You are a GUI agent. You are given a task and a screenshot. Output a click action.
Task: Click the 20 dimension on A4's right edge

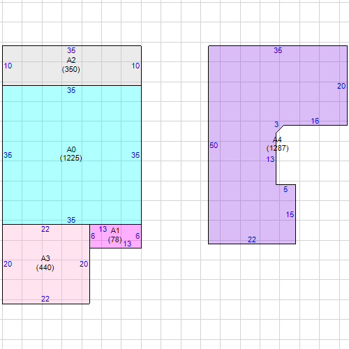341,86
